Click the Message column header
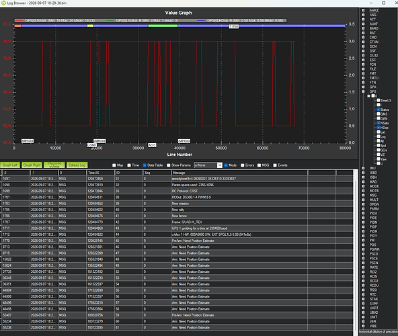 [239, 173]
